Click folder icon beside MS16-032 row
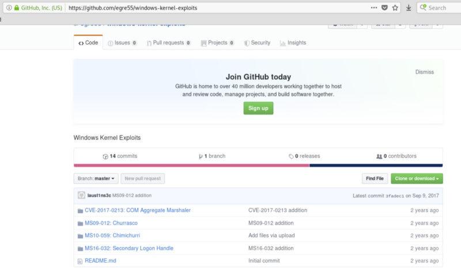461x270 pixels. click(x=80, y=249)
